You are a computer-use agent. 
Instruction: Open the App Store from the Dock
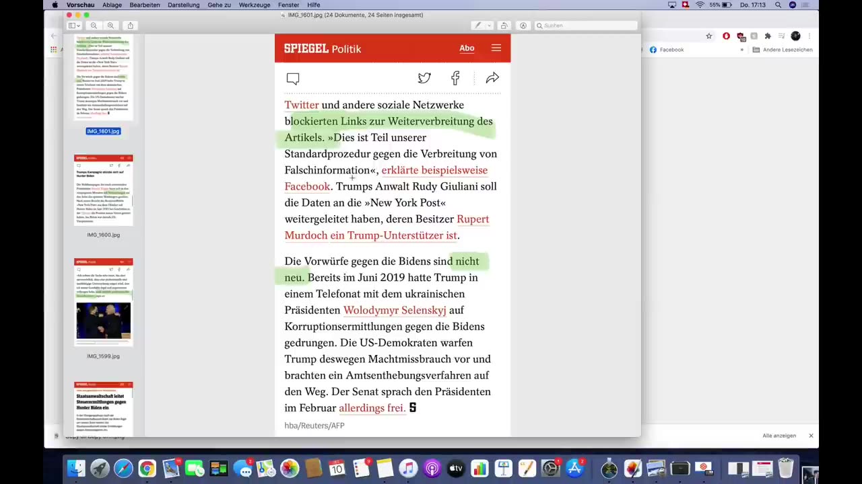click(574, 469)
